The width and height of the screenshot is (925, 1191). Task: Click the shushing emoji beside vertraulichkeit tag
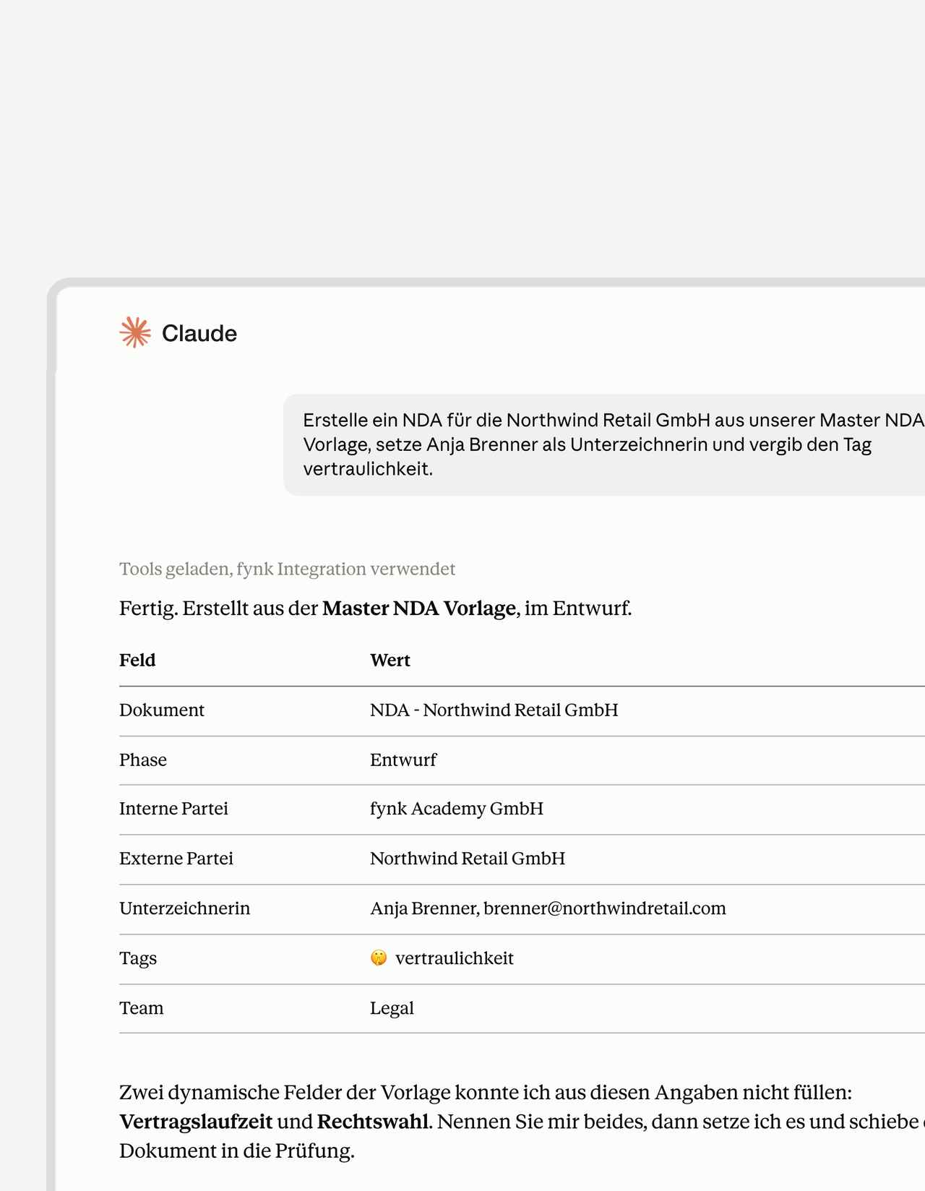(x=379, y=958)
